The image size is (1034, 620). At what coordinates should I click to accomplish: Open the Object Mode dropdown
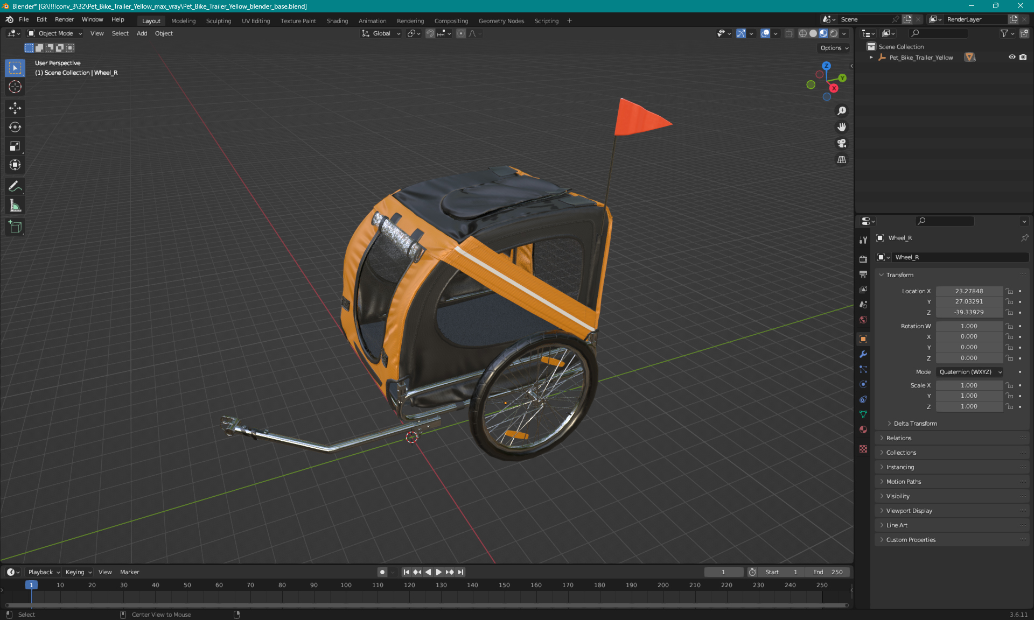click(55, 33)
